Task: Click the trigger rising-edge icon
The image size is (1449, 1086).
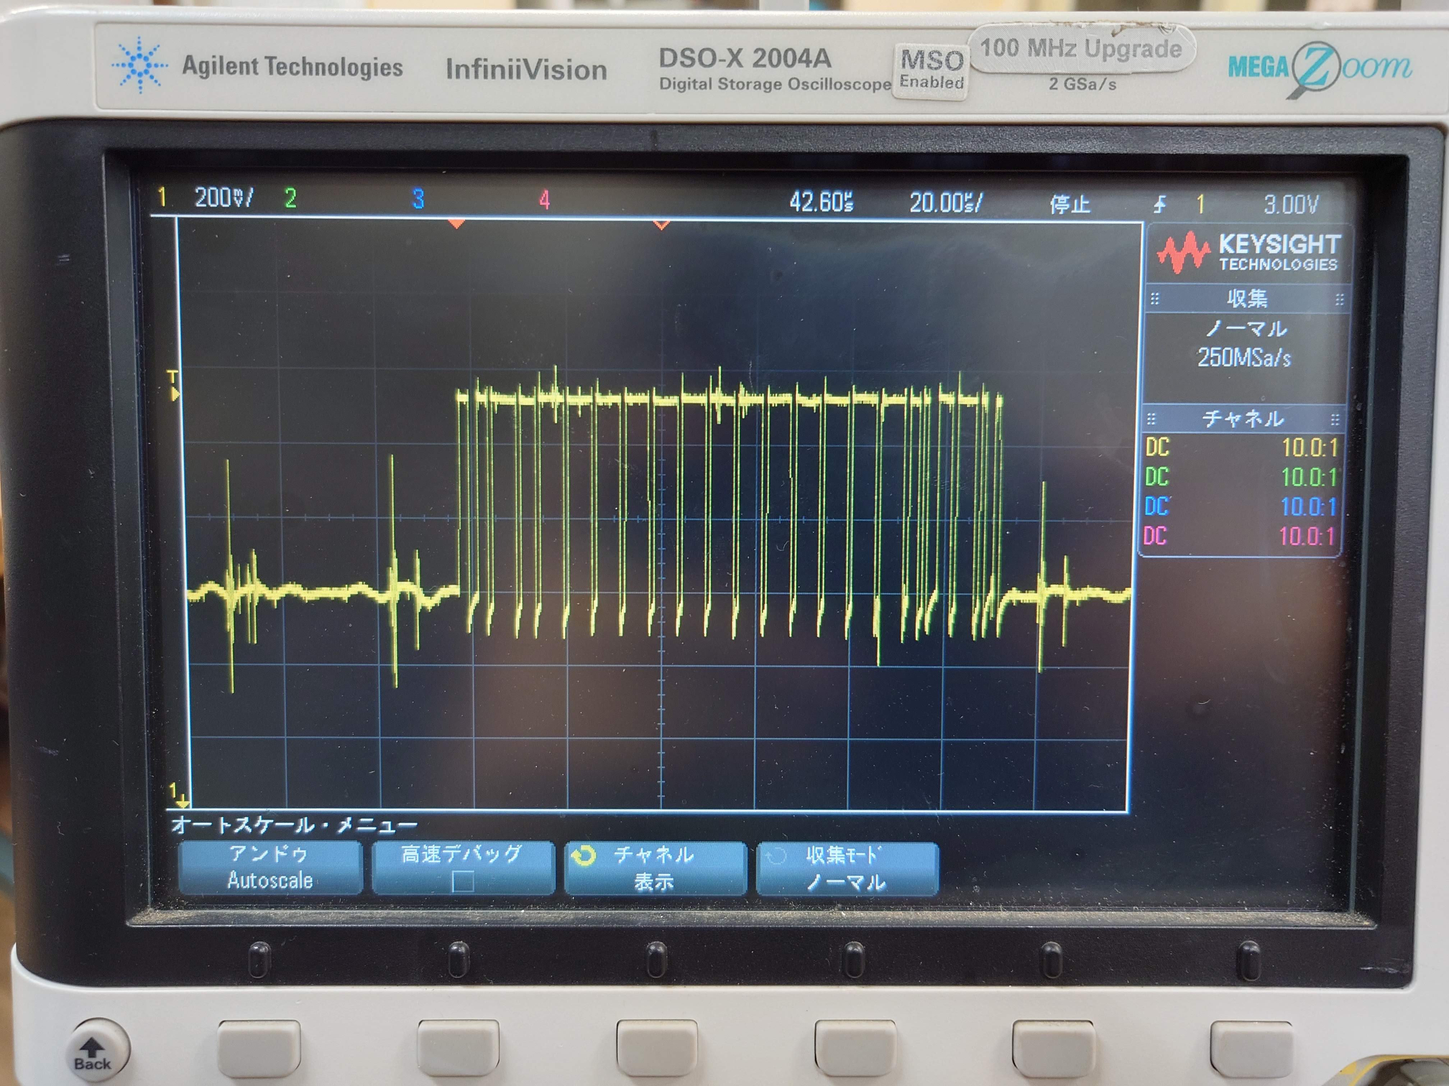Action: (1159, 205)
